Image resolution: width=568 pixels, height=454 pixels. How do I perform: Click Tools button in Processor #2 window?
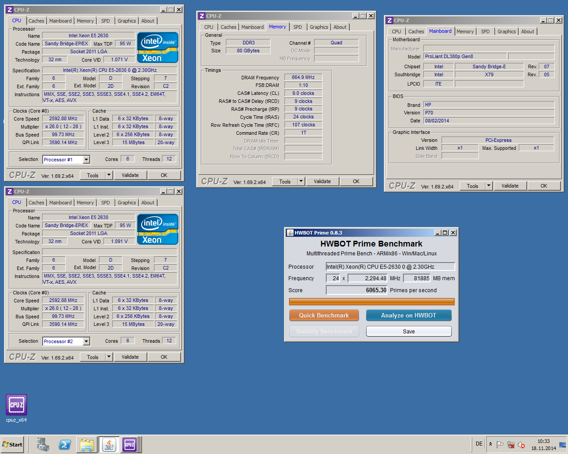coord(93,357)
